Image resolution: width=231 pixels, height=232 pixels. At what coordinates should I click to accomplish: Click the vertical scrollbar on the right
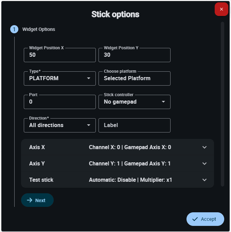[x=223, y=102]
